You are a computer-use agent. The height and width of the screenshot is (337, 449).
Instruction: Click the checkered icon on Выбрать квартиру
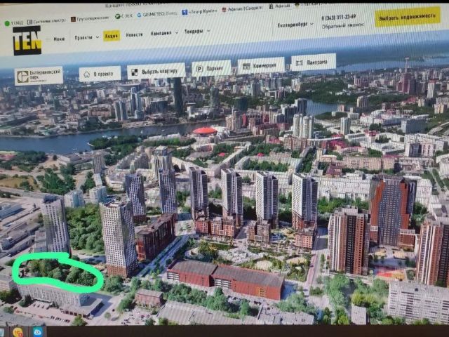coord(134,72)
